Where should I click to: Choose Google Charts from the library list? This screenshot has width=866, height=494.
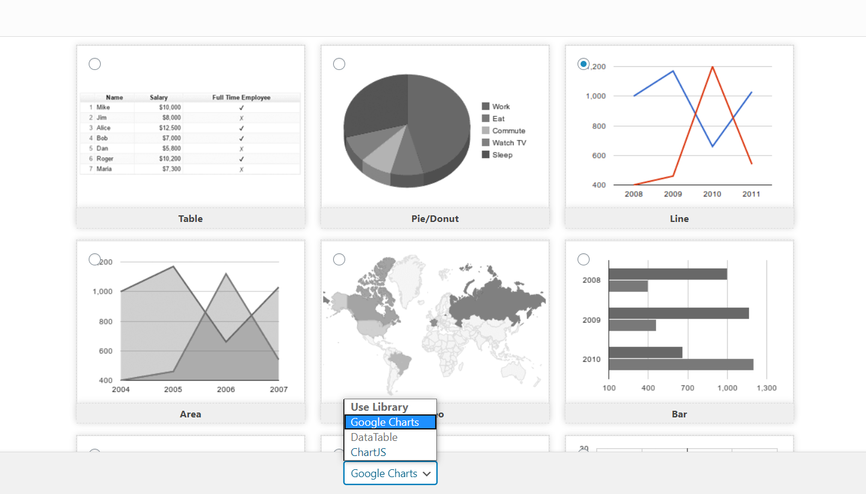[390, 422]
